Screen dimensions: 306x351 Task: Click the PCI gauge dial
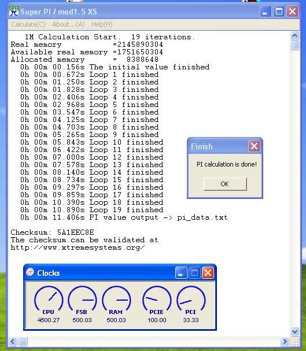(x=191, y=298)
